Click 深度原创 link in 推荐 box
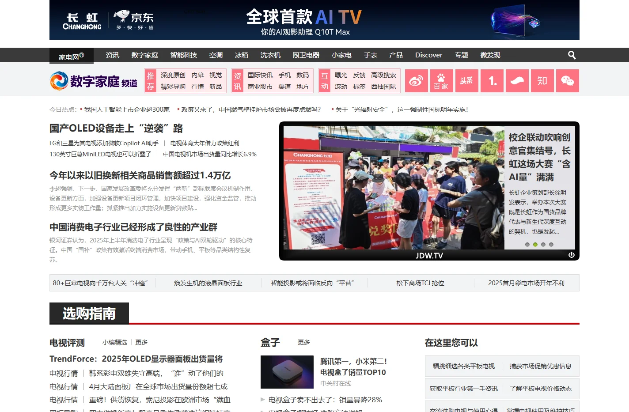Image resolution: width=629 pixels, height=412 pixels. [173, 75]
